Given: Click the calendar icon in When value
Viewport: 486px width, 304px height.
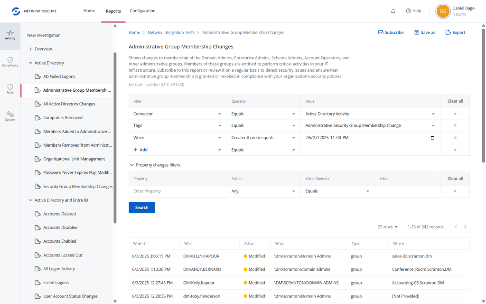Looking at the screenshot, I should [x=432, y=138].
